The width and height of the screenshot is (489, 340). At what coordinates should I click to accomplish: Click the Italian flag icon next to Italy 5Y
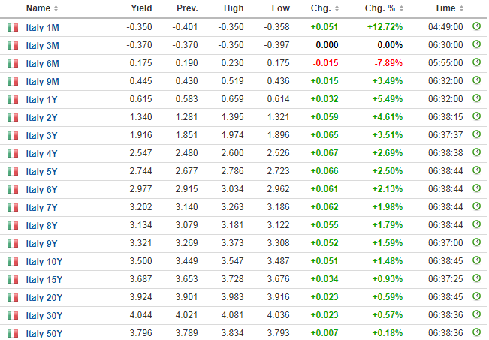coord(13,171)
